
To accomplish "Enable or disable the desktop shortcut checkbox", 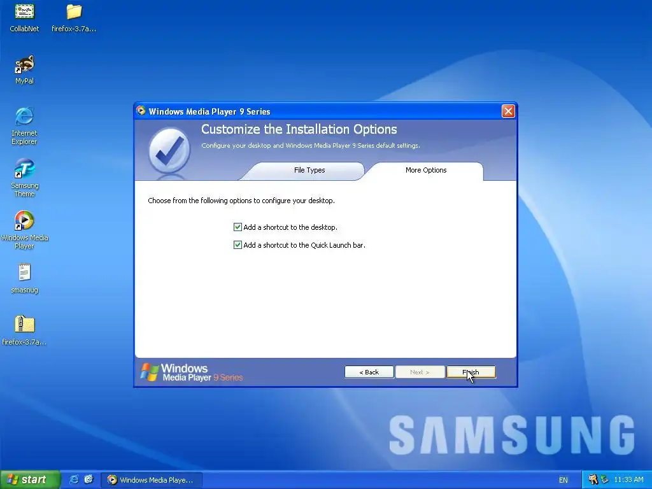I will (237, 227).
